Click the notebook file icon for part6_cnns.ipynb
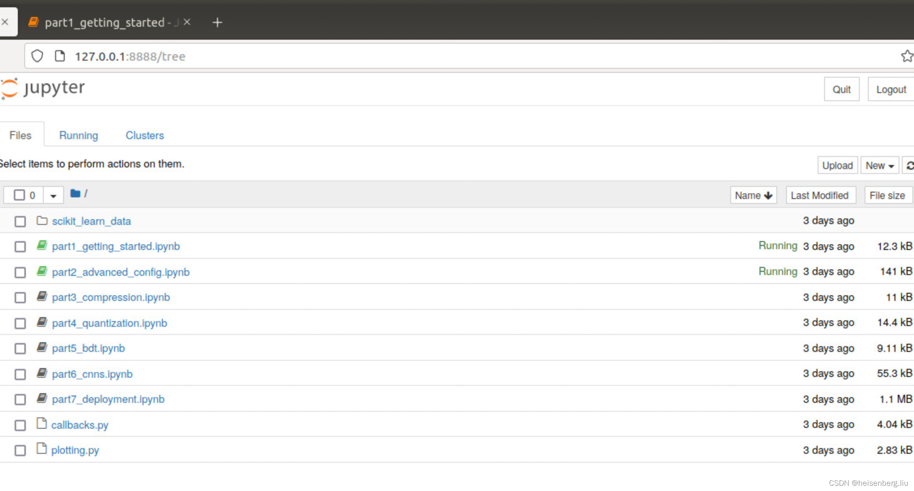Image resolution: width=914 pixels, height=491 pixels. pos(42,373)
